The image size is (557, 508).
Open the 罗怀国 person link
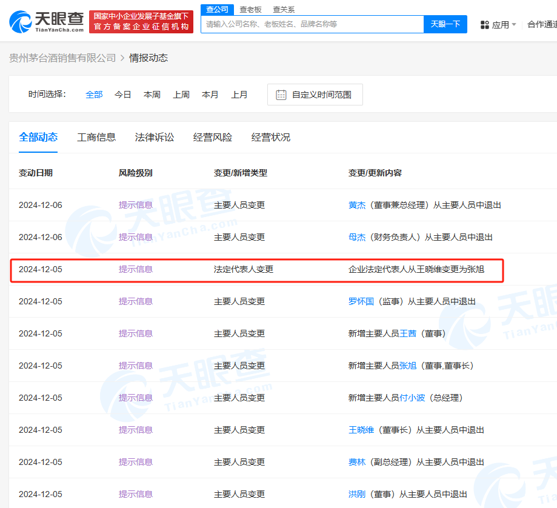pyautogui.click(x=361, y=302)
